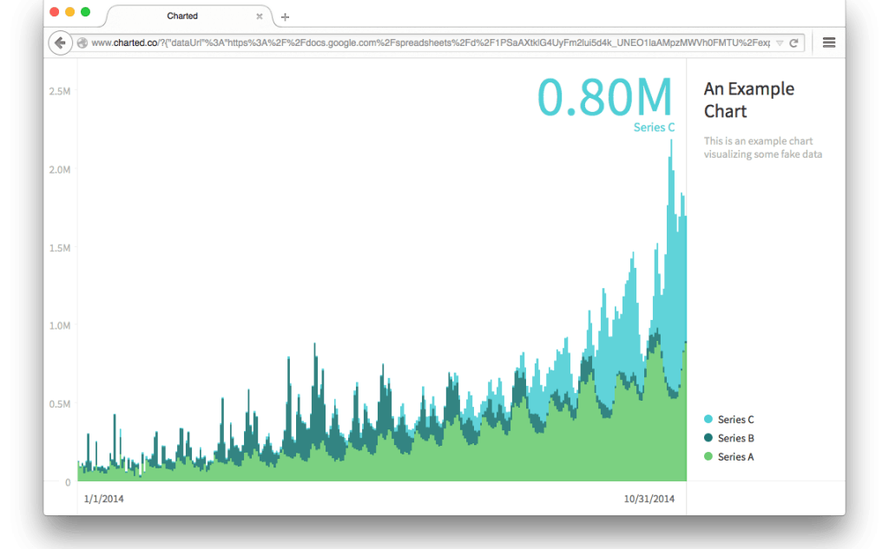The width and height of the screenshot is (889, 549).
Task: Open the address bar history dropdown arrow
Action: 779,42
